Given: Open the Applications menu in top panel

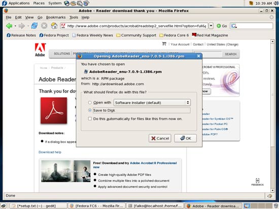Looking at the screenshot, I should (19, 3).
